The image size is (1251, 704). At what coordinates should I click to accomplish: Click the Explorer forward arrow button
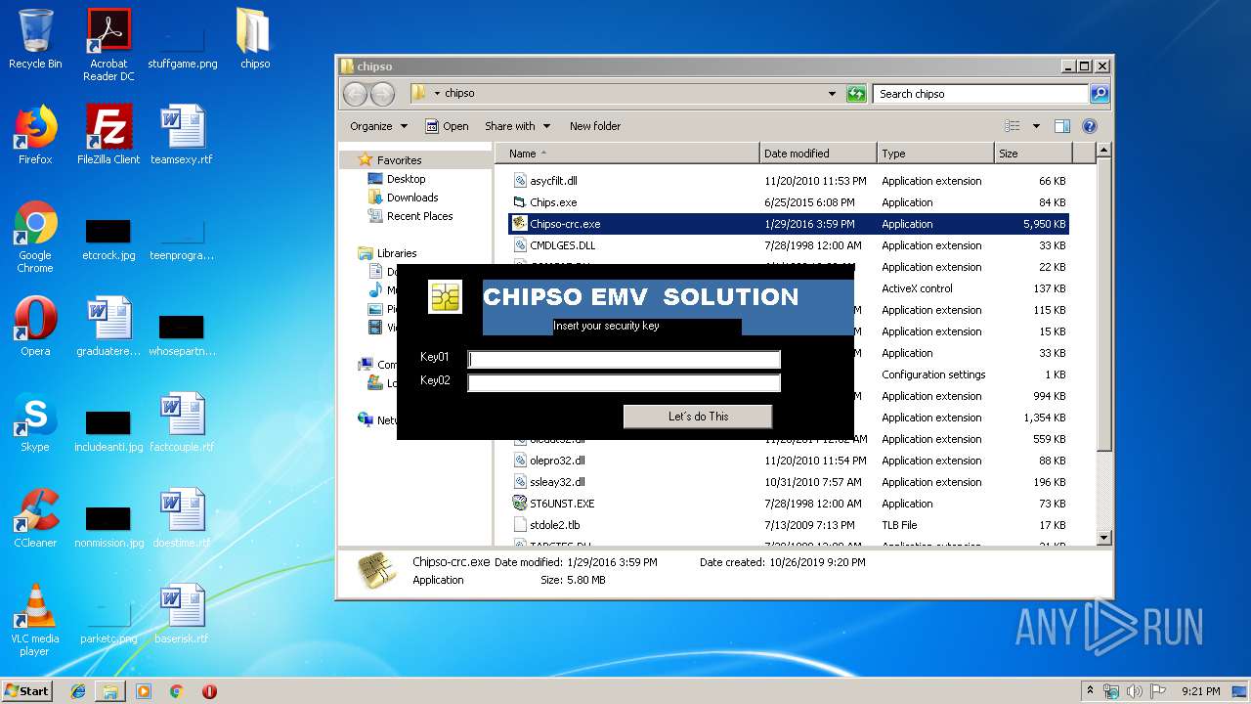382,94
